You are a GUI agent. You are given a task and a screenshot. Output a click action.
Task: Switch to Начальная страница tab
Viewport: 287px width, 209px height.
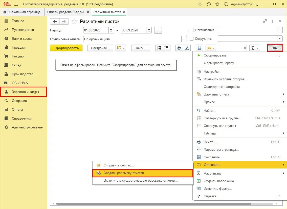tap(23, 12)
